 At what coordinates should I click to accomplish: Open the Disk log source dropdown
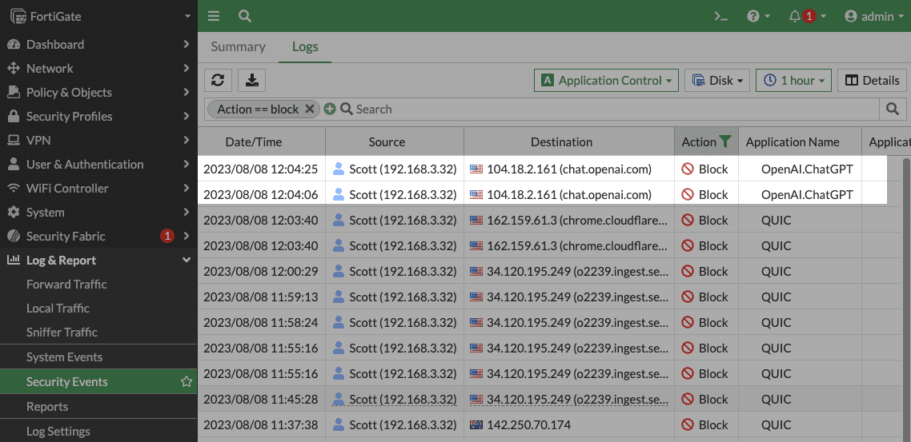(x=717, y=80)
